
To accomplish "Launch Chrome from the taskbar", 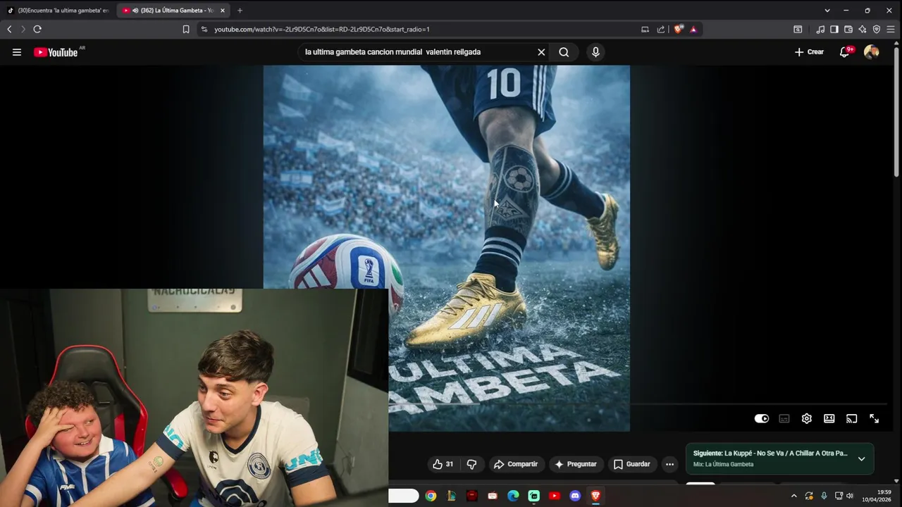I will tap(431, 496).
